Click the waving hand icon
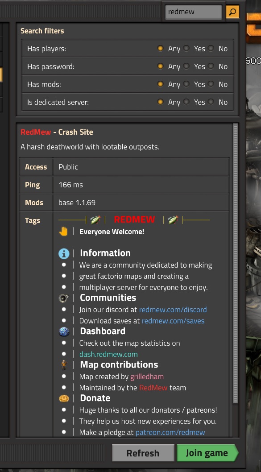This screenshot has width=261, height=472. (63, 232)
